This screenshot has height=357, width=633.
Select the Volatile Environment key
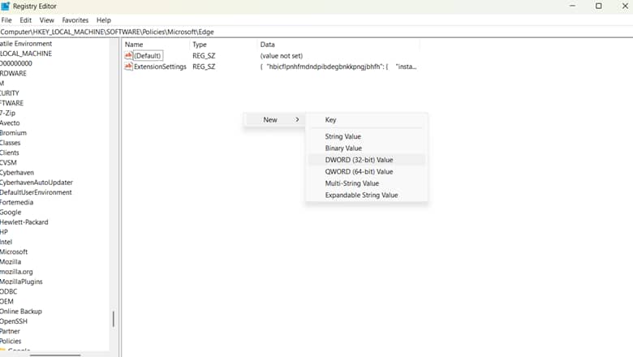point(26,44)
